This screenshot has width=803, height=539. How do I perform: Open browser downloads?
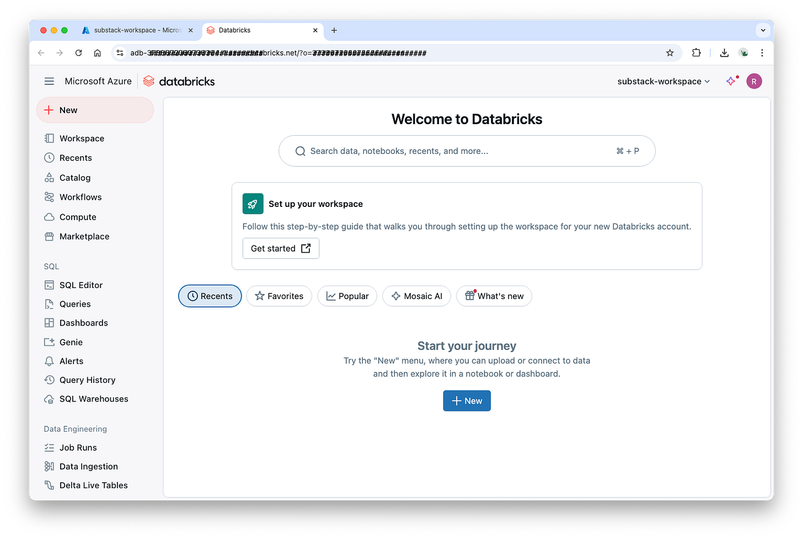724,53
